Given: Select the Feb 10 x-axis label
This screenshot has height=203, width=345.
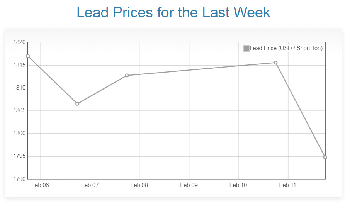Looking at the screenshot, I should pyautogui.click(x=238, y=185).
